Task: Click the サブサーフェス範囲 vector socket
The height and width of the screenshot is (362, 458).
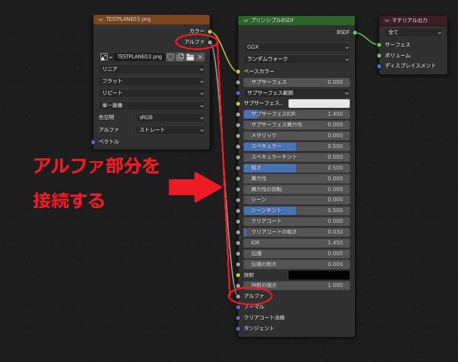Action: 238,93
